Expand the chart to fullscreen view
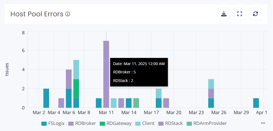 240,14
